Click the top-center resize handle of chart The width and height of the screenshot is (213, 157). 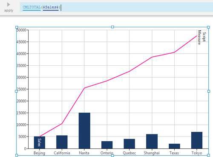[x=112, y=27]
